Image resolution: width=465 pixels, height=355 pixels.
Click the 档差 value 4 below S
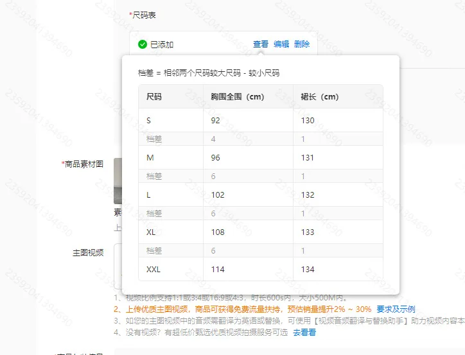pos(213,139)
